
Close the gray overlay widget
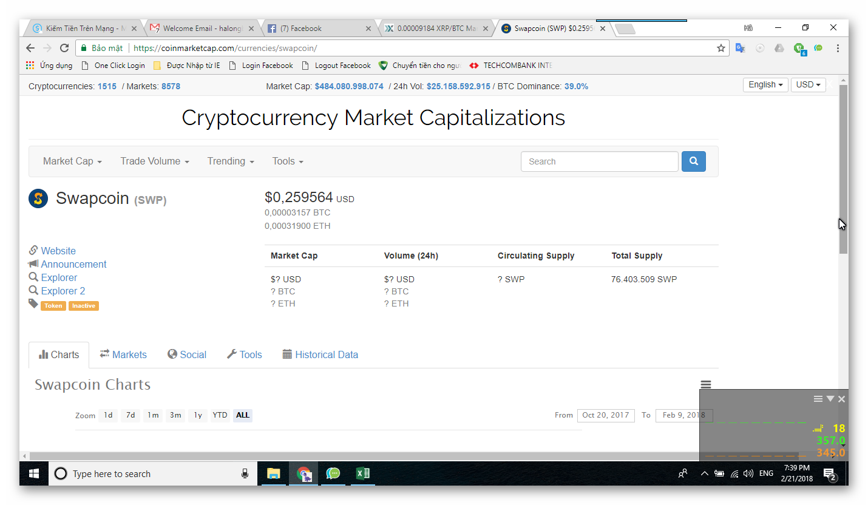pyautogui.click(x=841, y=399)
